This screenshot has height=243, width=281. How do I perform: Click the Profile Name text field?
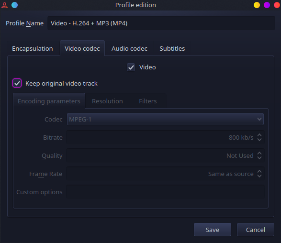click(161, 23)
